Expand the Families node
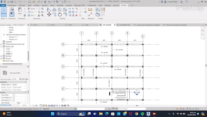Screen dimensions: 207x117 click(1, 56)
